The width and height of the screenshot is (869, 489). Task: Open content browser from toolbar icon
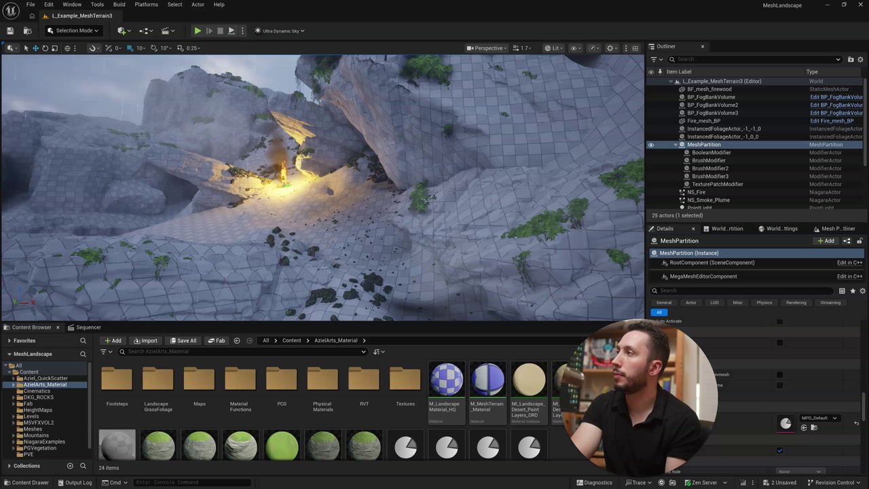coord(27,31)
